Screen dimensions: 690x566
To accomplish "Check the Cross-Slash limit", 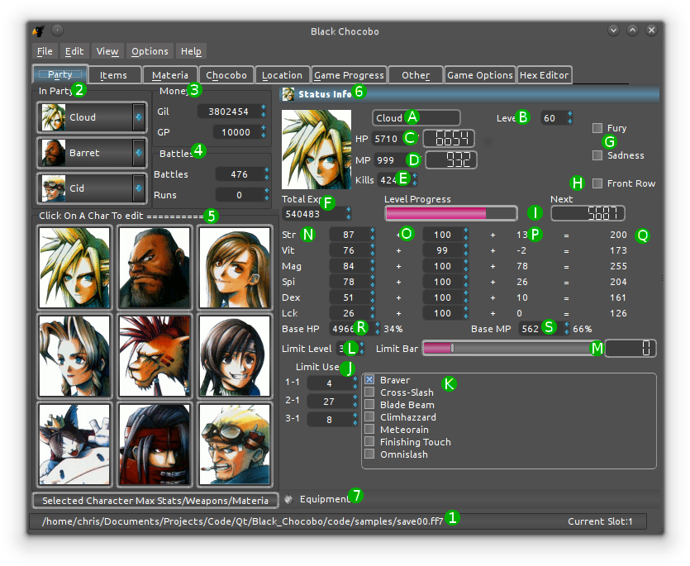I will click(369, 392).
